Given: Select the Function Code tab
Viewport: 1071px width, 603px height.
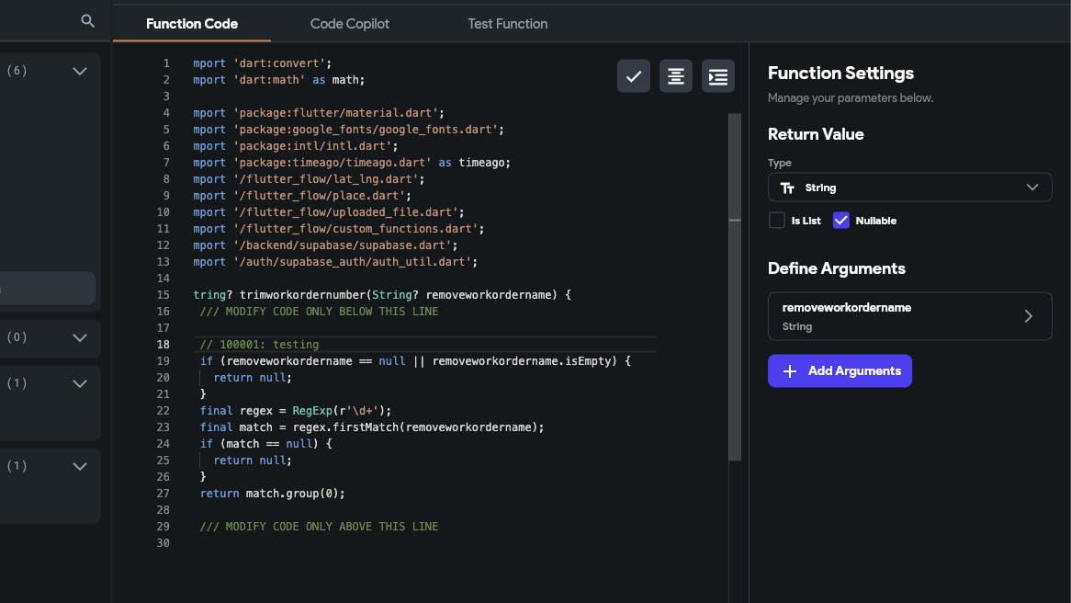Looking at the screenshot, I should click(x=192, y=24).
